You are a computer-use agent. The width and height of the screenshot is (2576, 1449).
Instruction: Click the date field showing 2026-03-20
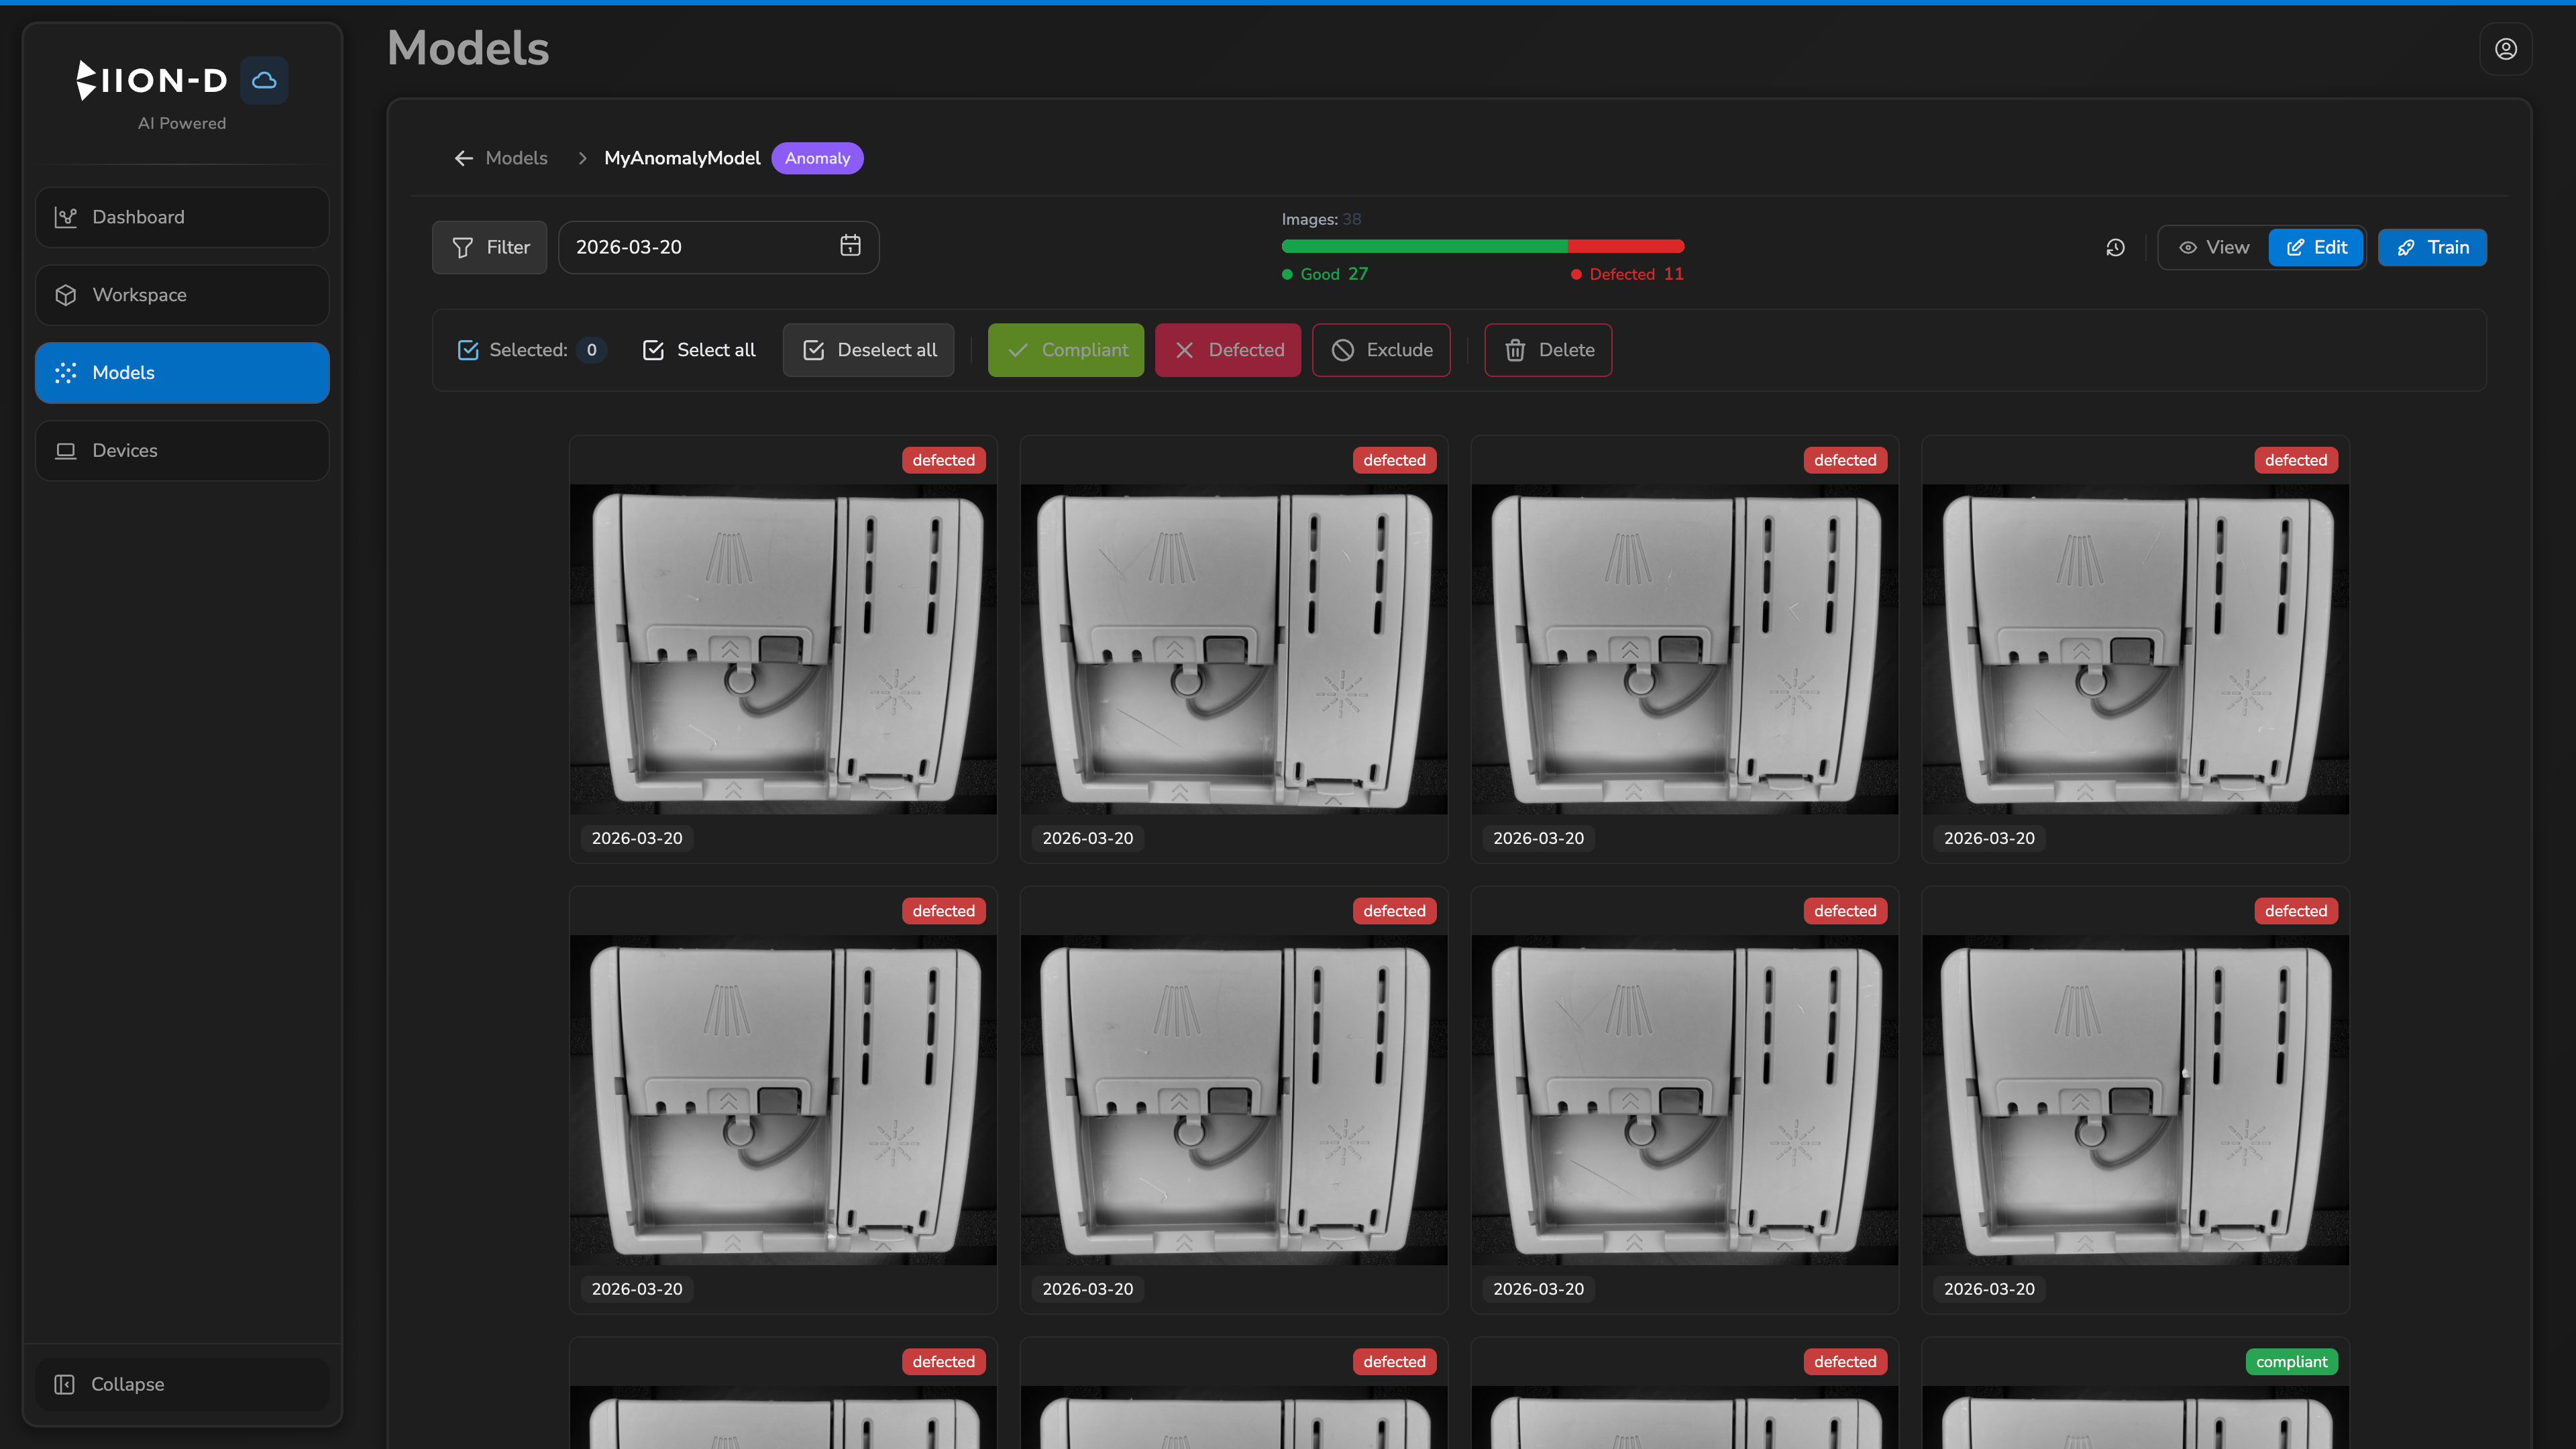click(718, 247)
